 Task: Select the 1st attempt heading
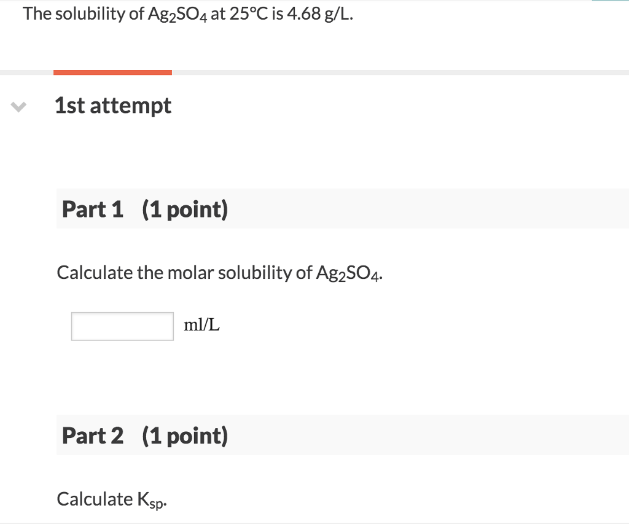[113, 105]
